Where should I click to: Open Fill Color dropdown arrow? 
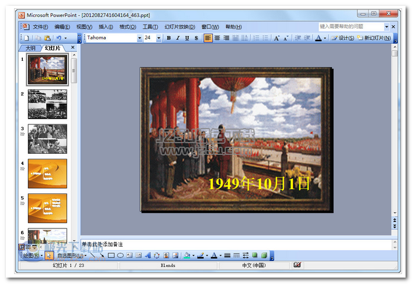coord(193,255)
